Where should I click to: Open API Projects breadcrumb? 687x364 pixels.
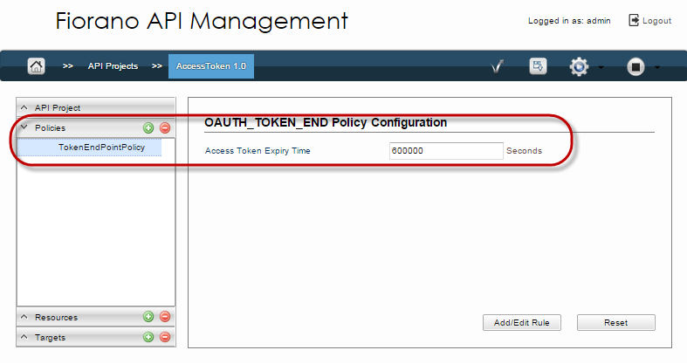tap(113, 66)
